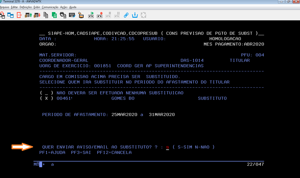Screen dimensions: 300x178
Task: Click the receive file download icon
Action: point(37,15)
